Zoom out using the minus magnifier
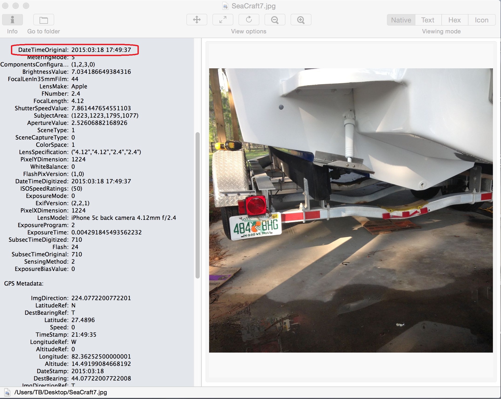Viewport: 501px width, 399px height. tap(275, 20)
